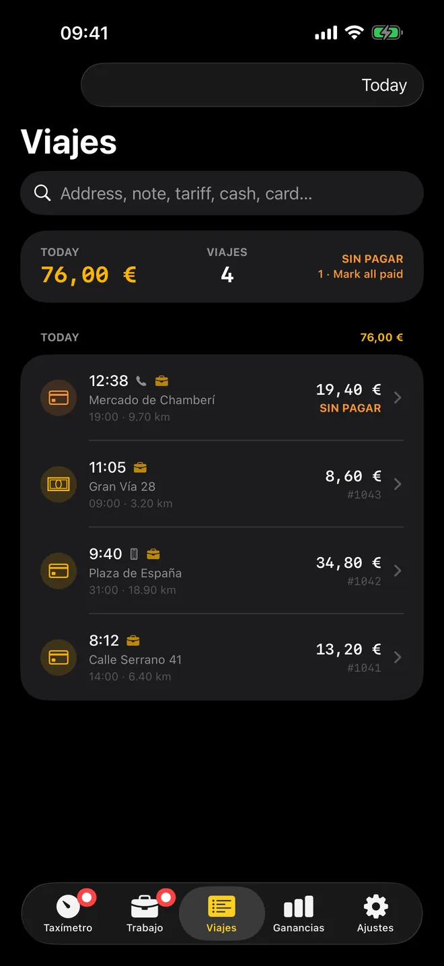
Task: Open the Plaza de España trip chevron
Action: tap(398, 571)
